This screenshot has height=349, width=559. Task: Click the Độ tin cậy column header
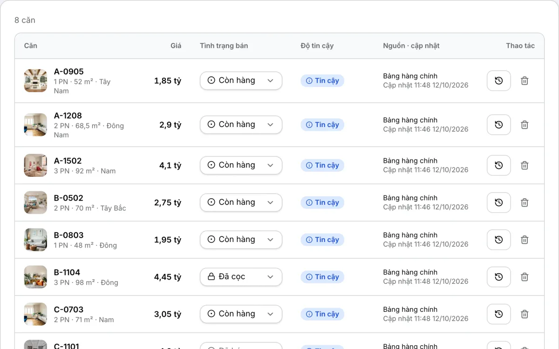click(317, 46)
